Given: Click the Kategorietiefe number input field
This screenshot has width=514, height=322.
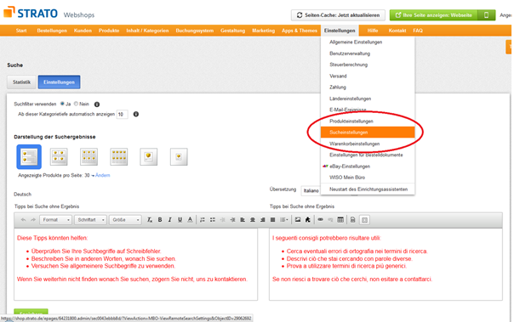Looking at the screenshot, I should (122, 114).
